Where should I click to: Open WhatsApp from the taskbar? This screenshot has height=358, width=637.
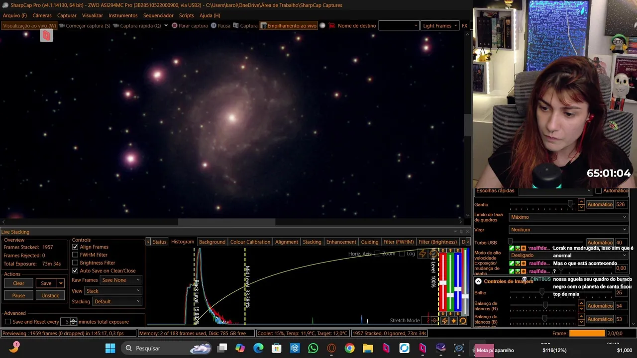coord(313,348)
